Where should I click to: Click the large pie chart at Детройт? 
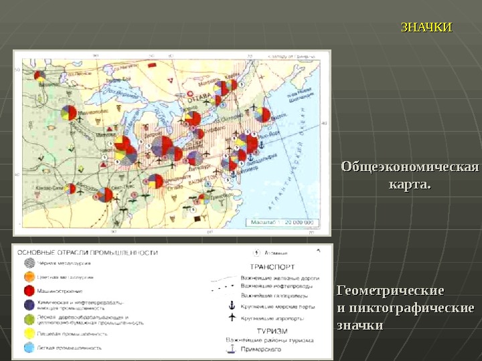click(x=162, y=146)
